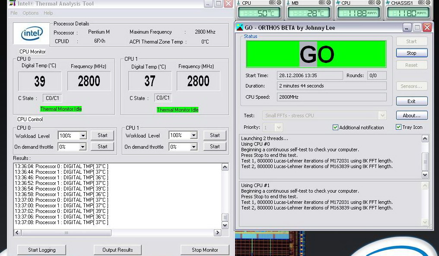Click scroll up arrow in ORTHOS CPU #1 log
Viewport: 439px width, 256px height.
pos(425,186)
